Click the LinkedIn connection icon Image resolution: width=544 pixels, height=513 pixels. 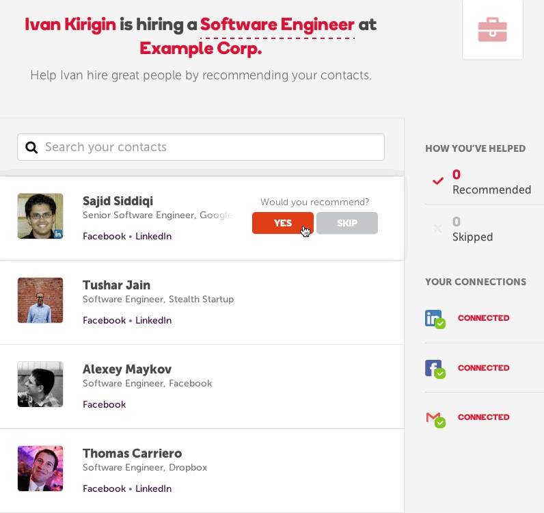click(434, 319)
